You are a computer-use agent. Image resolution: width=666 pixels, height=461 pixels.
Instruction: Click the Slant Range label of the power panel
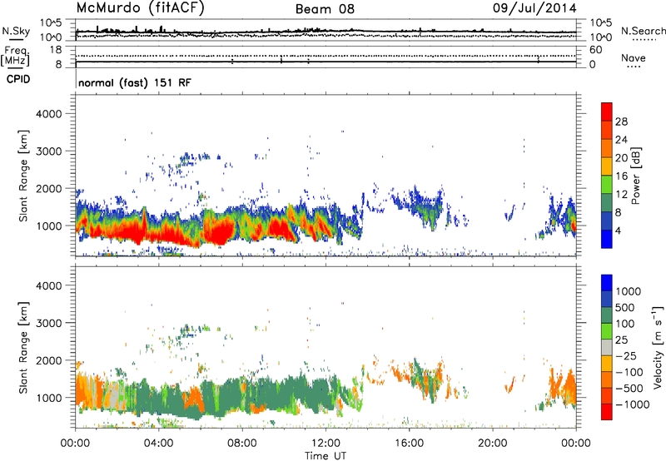point(23,176)
